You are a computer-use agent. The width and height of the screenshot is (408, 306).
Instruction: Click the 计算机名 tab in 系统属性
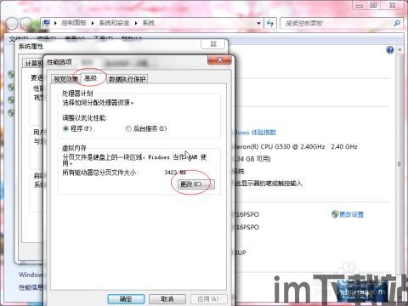pos(33,63)
